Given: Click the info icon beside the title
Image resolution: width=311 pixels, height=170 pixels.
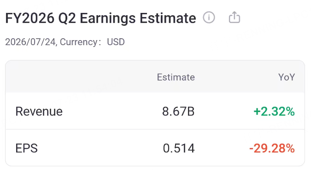Looking at the screenshot, I should 209,18.
